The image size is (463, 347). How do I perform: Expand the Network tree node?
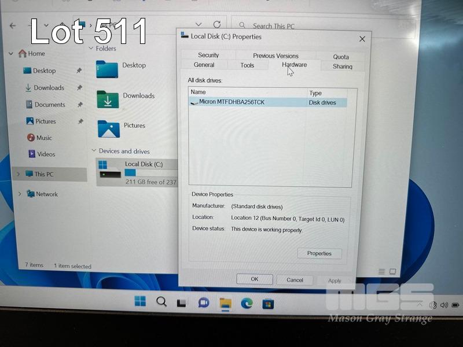(x=20, y=194)
